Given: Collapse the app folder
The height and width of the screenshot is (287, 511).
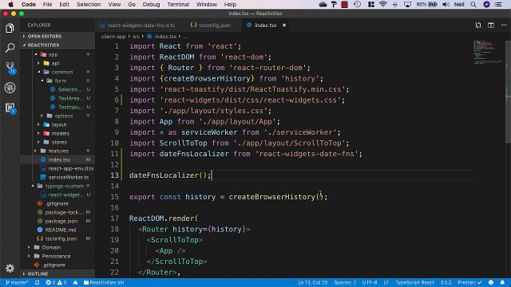Looking at the screenshot, I should (57, 54).
